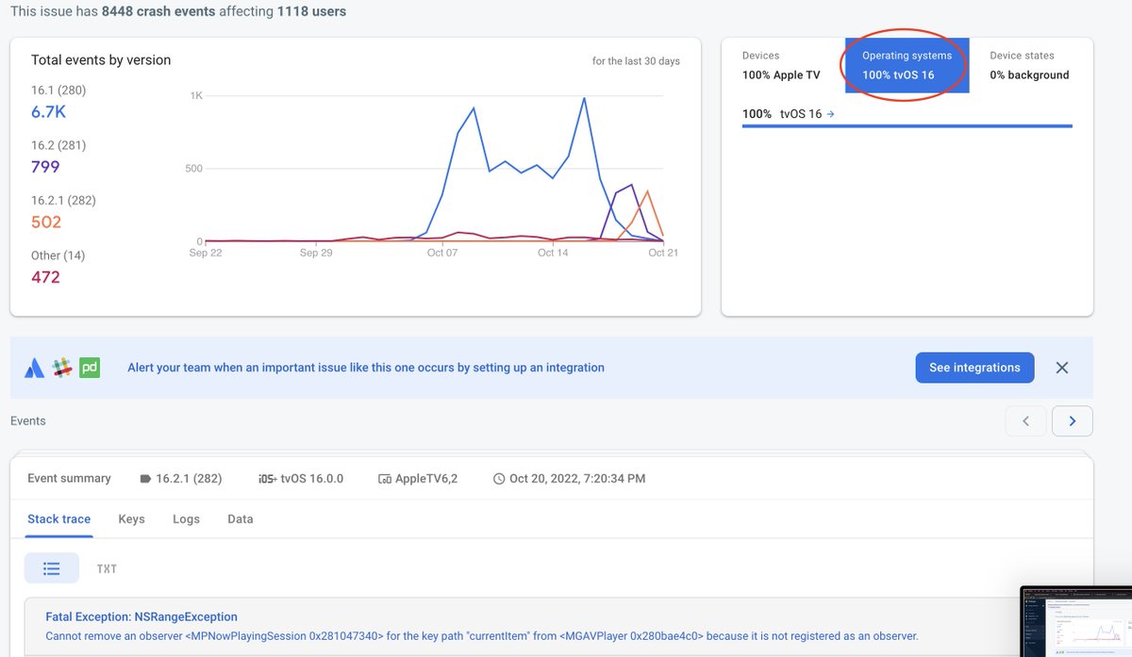Click the 6.7K events count
The image size is (1132, 657).
(48, 112)
